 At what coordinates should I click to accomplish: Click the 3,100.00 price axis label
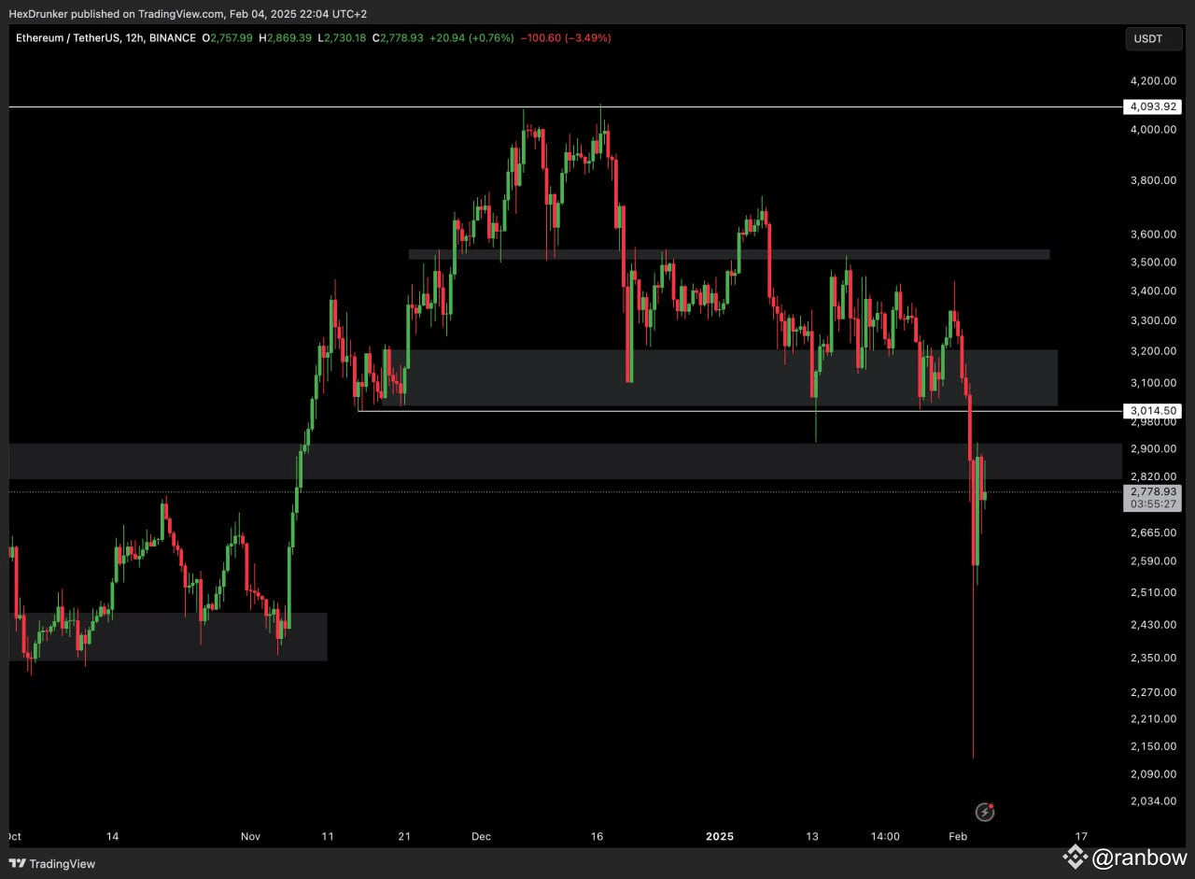(1154, 383)
